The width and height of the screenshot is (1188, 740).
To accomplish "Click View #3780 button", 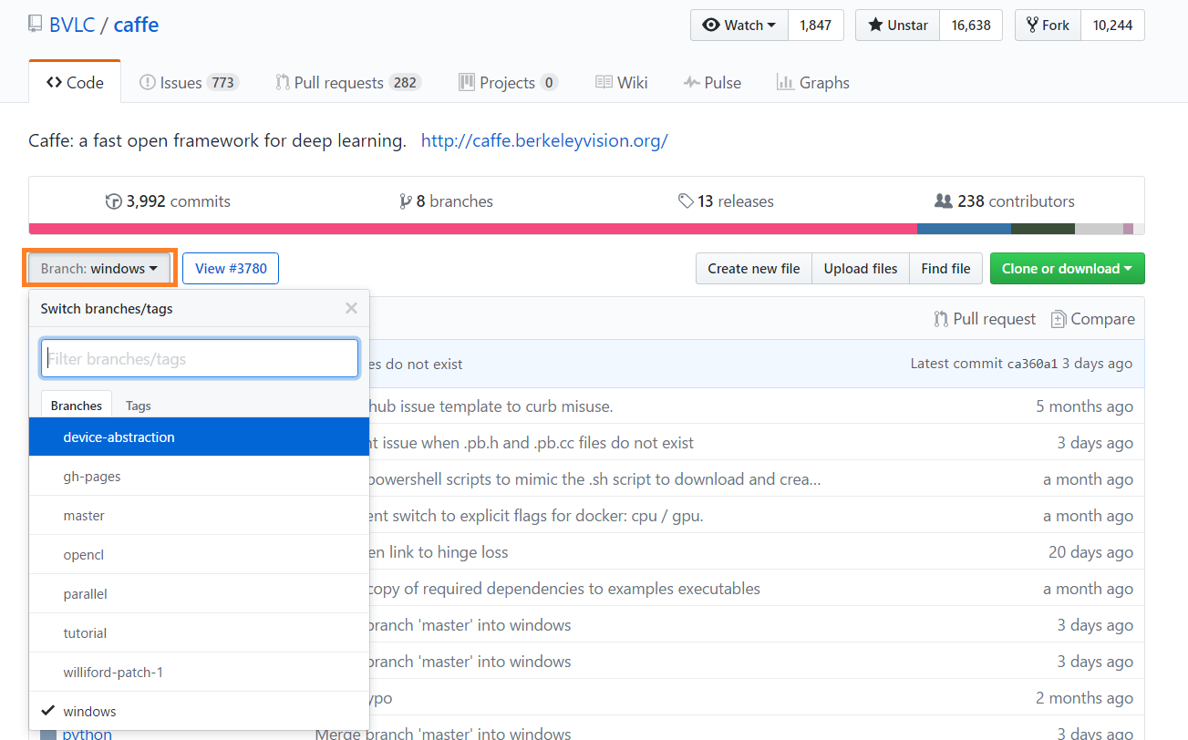I will (x=231, y=269).
